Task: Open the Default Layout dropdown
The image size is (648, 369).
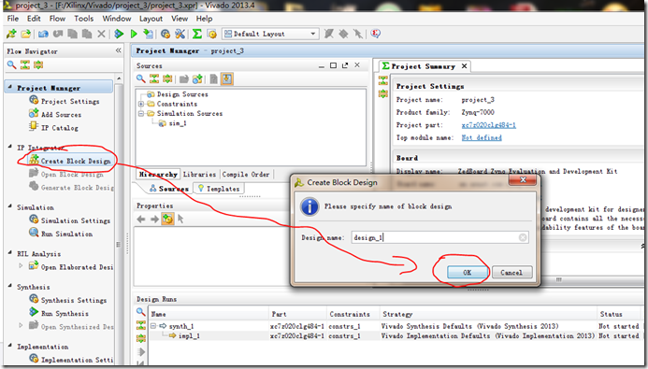Action: 313,34
